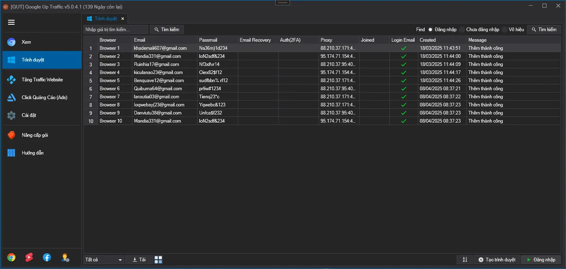The image size is (566, 269).
Task: Click the handle bar at the title bar's top center
Action: click(x=283, y=2)
